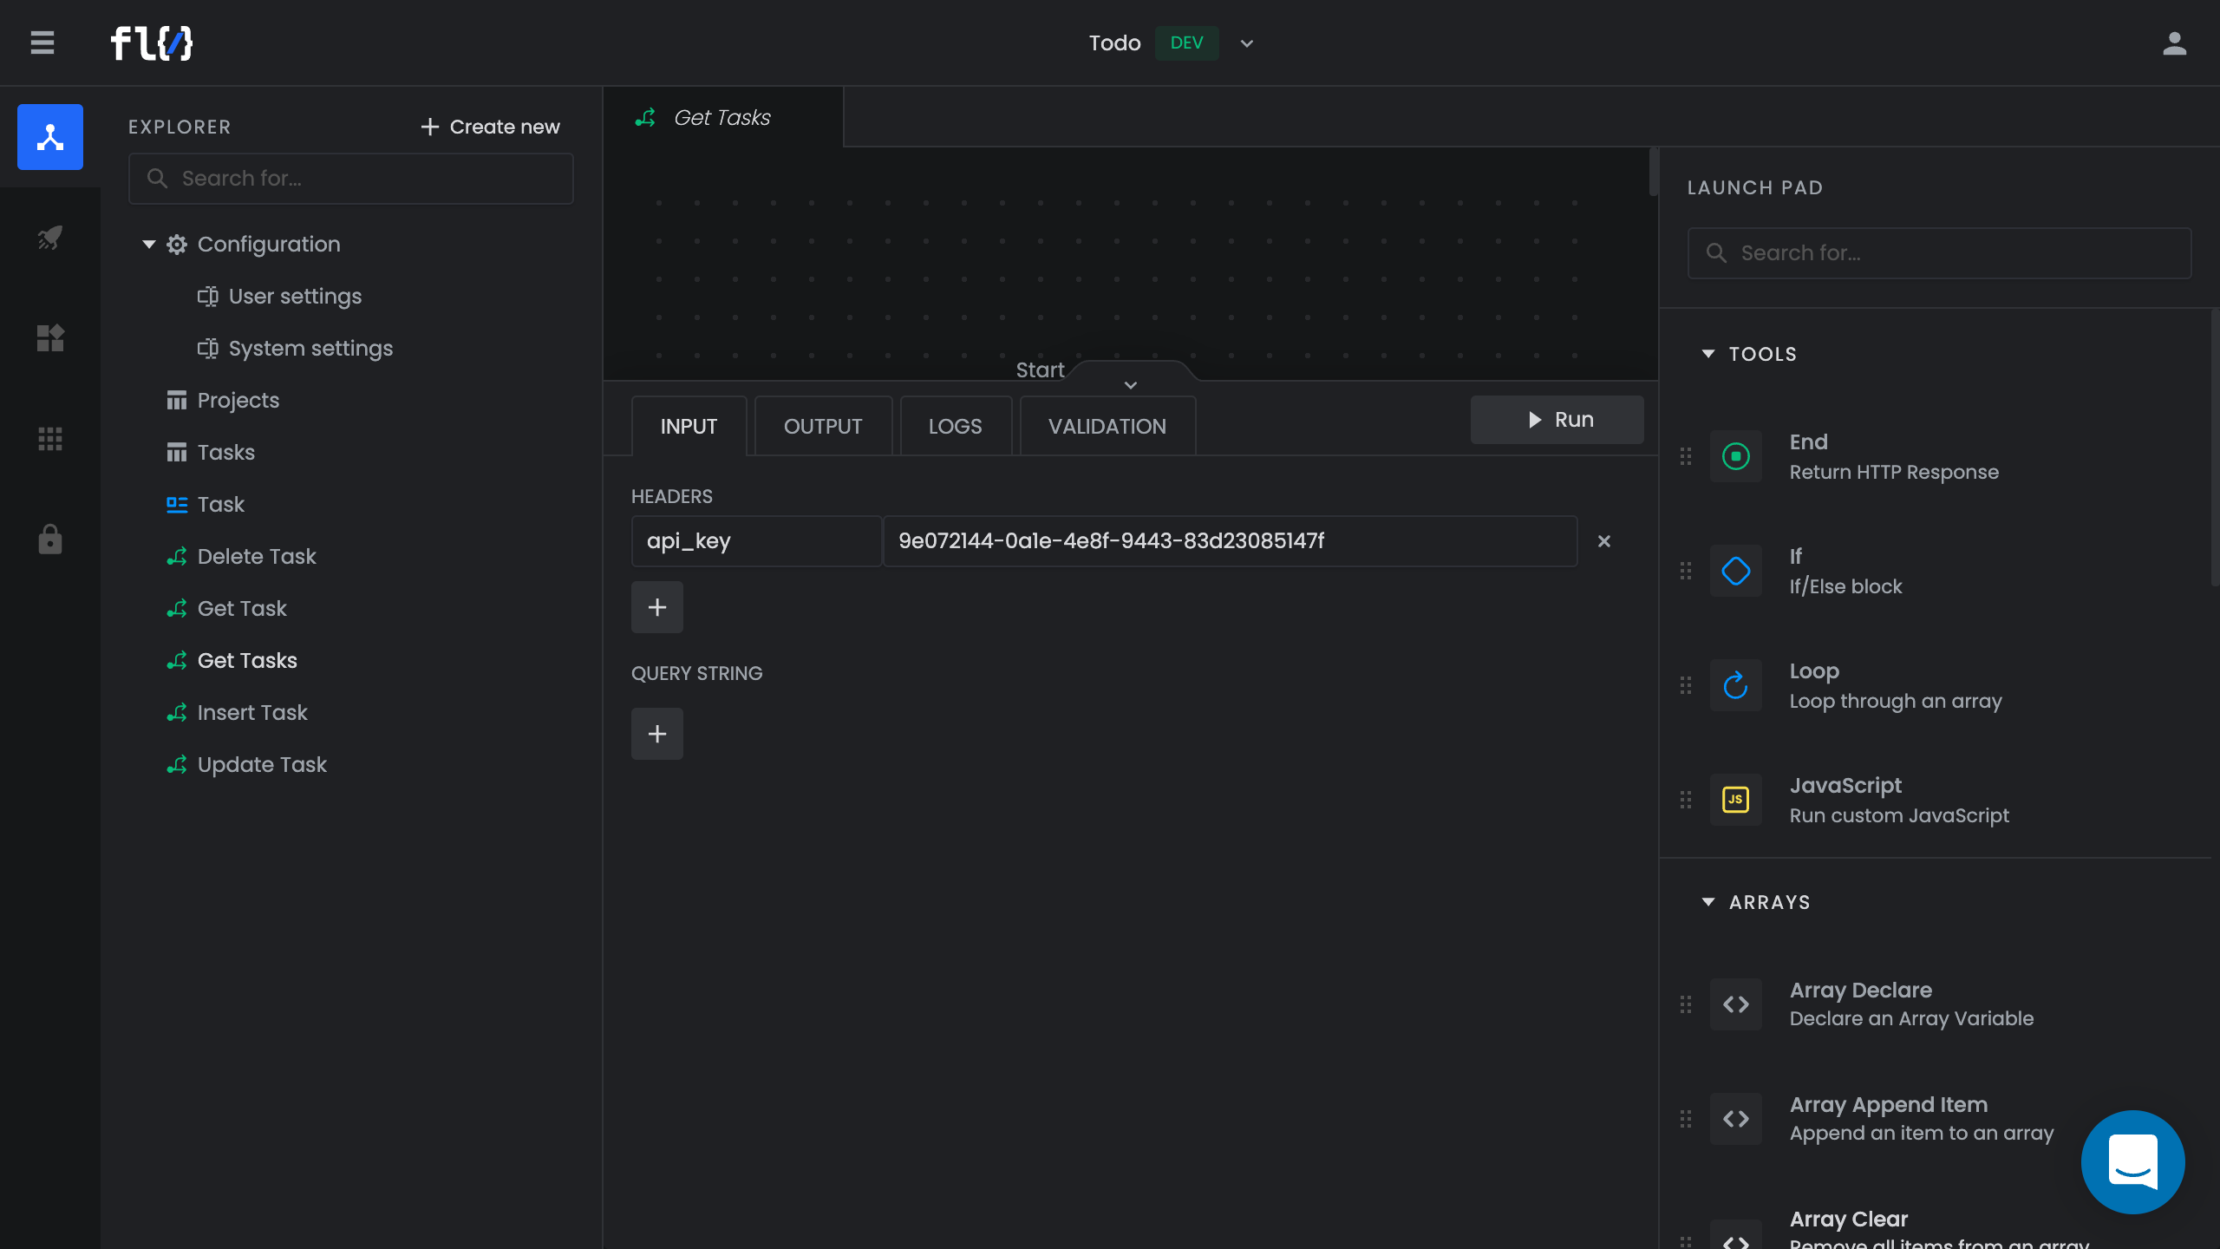Click Create new in Explorer
This screenshot has height=1249, width=2220.
490,127
